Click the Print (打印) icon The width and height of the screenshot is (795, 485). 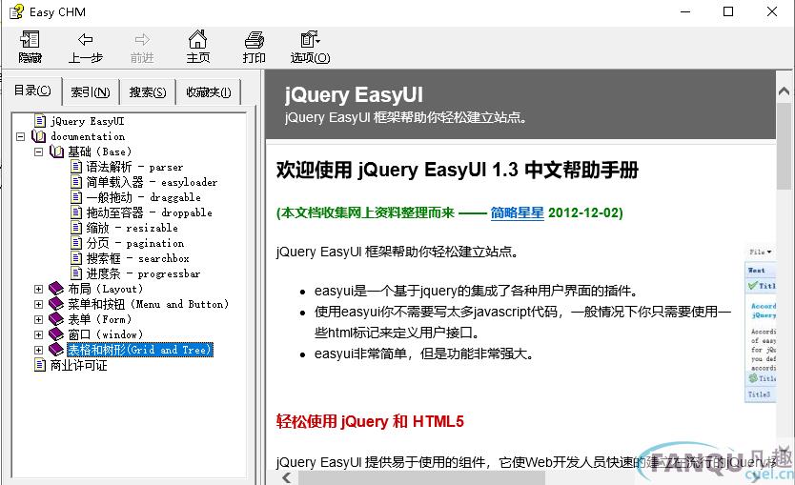(254, 40)
